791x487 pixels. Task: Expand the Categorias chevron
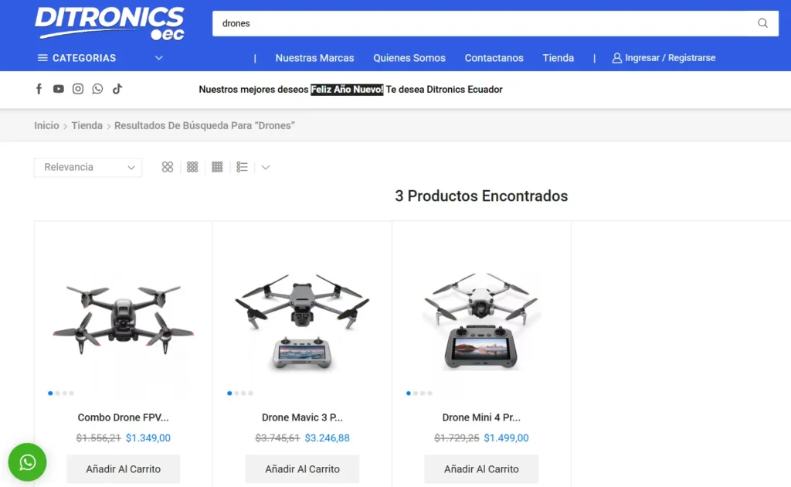pyautogui.click(x=159, y=58)
